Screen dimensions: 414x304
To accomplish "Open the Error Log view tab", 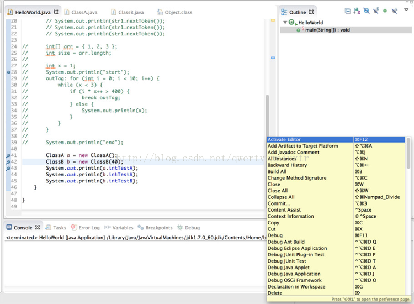I will click(85, 228).
